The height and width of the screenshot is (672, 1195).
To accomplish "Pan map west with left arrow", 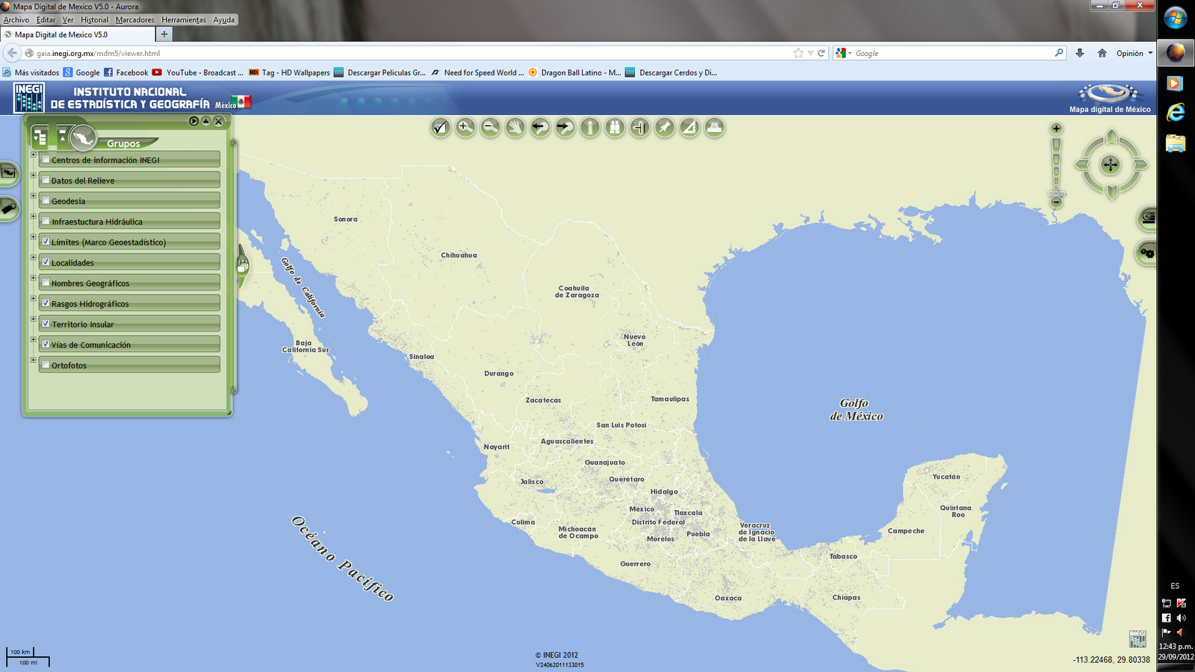I will [x=1082, y=165].
